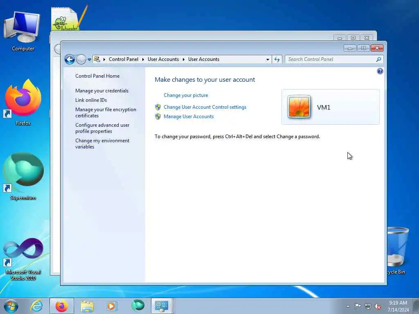Select the first User Accounts breadcrumb
This screenshot has height=314, width=419.
point(163,59)
